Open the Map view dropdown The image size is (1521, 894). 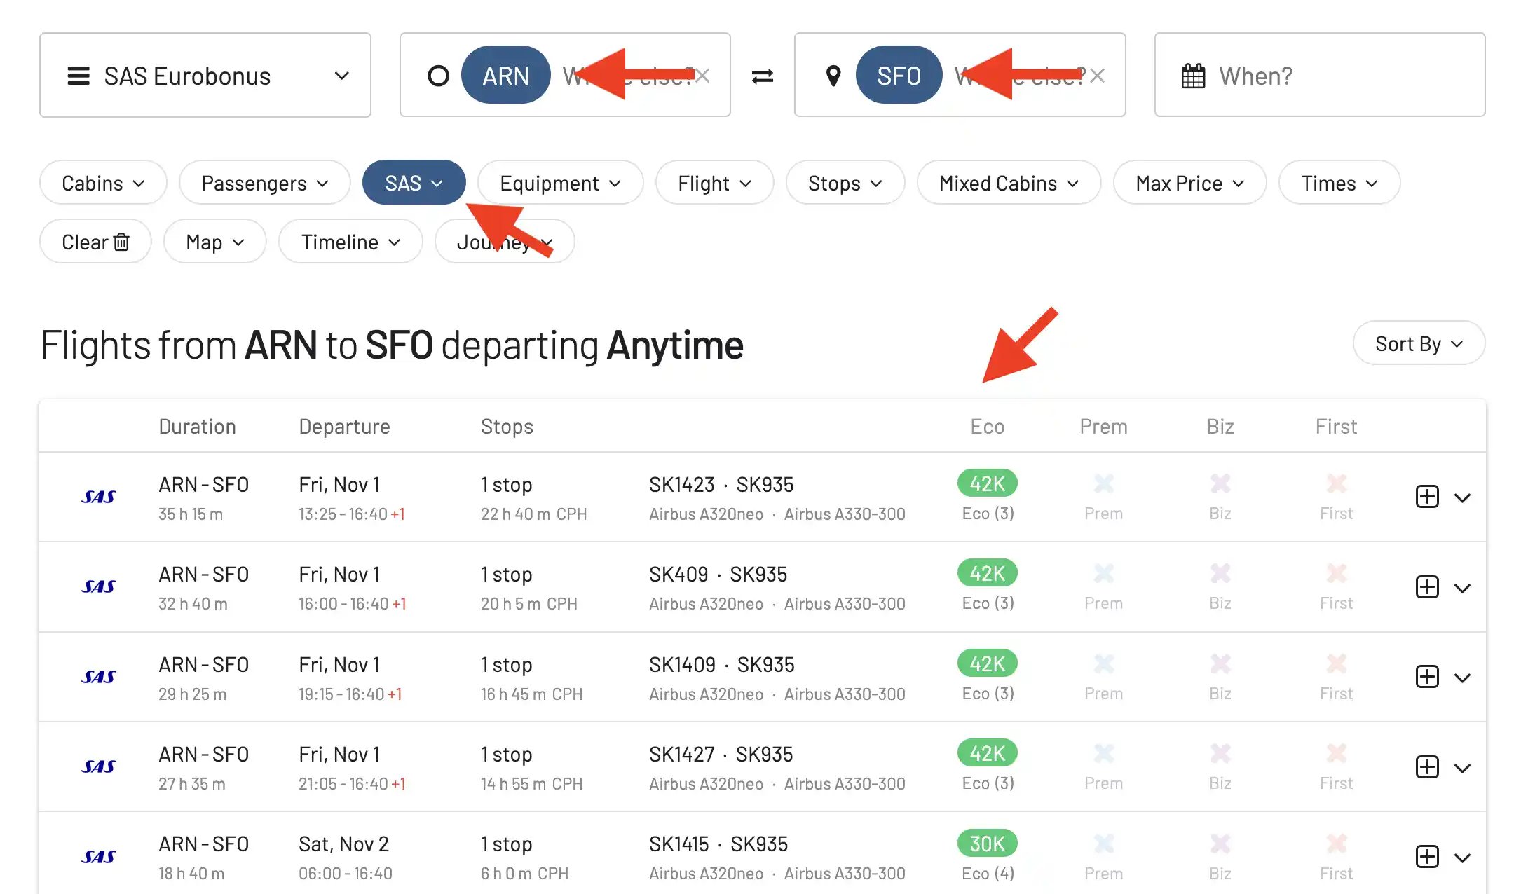[214, 242]
